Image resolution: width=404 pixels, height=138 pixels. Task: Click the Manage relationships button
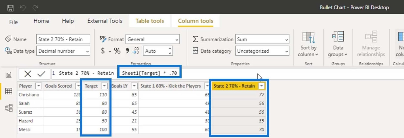tap(371, 44)
